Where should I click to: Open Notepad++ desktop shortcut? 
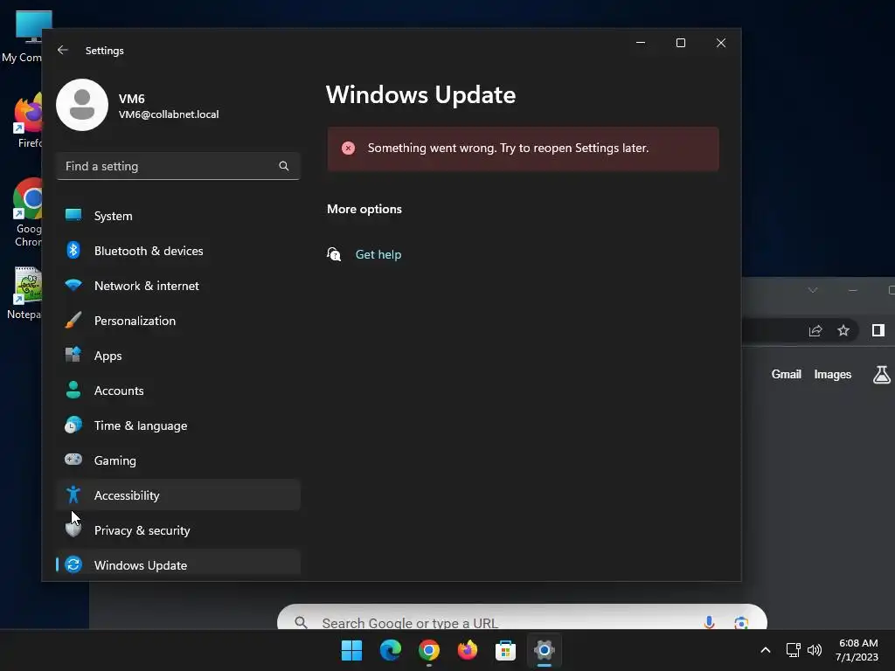click(25, 294)
